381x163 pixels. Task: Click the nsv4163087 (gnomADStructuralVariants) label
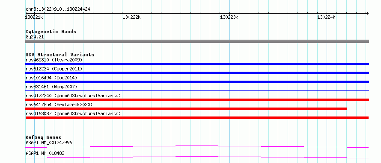point(73,114)
